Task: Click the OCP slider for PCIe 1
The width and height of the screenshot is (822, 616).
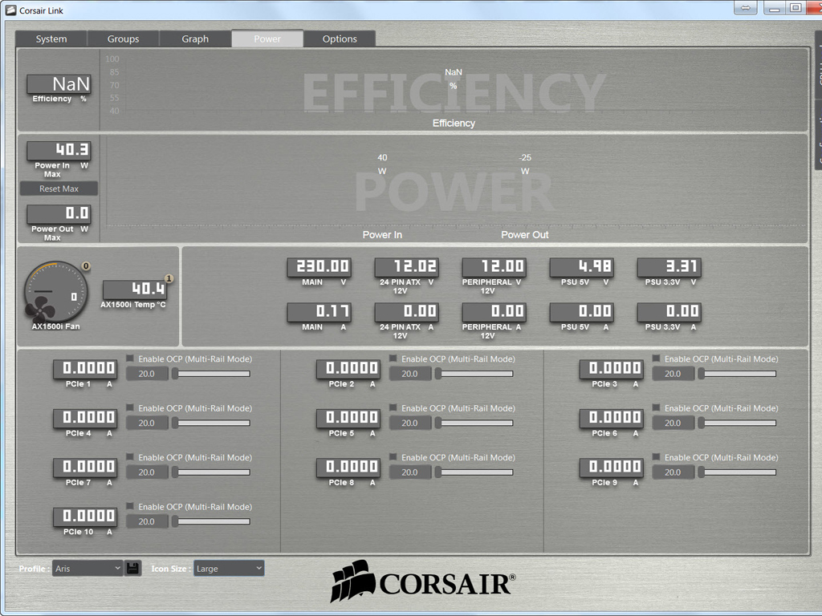Action: pos(211,374)
